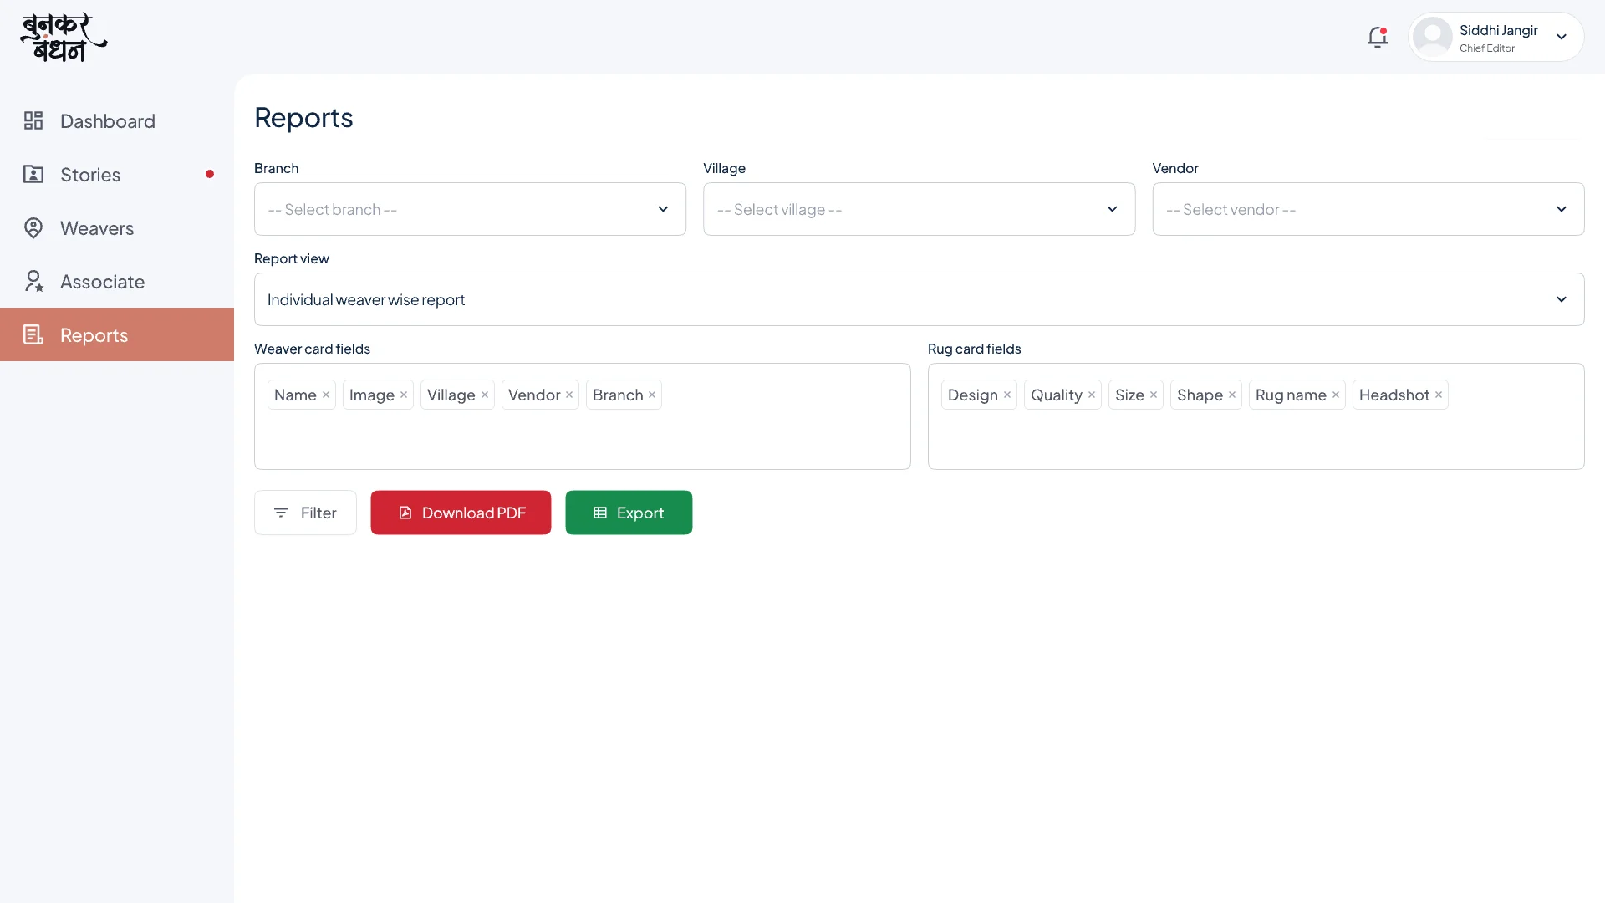This screenshot has height=903, width=1605.
Task: Open the Select village dropdown
Action: tap(919, 209)
